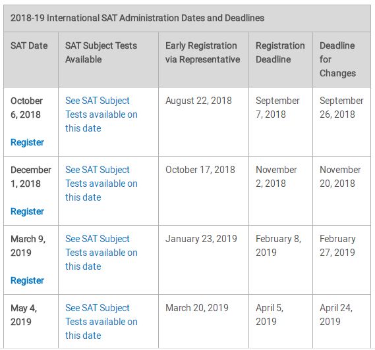Screen dimensions: 375x350
Task: Select the October 17, 2018 cell
Action: point(200,170)
